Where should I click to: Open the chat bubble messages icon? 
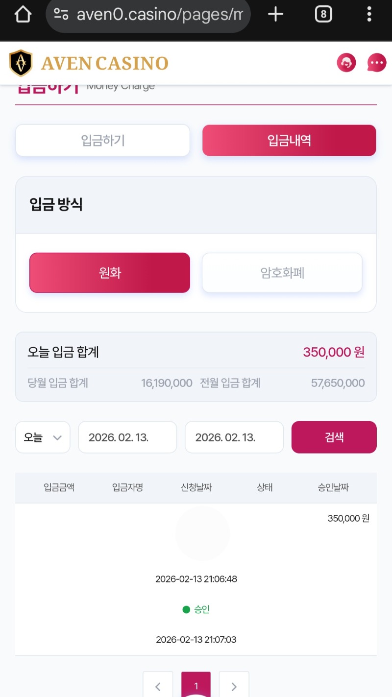click(376, 63)
